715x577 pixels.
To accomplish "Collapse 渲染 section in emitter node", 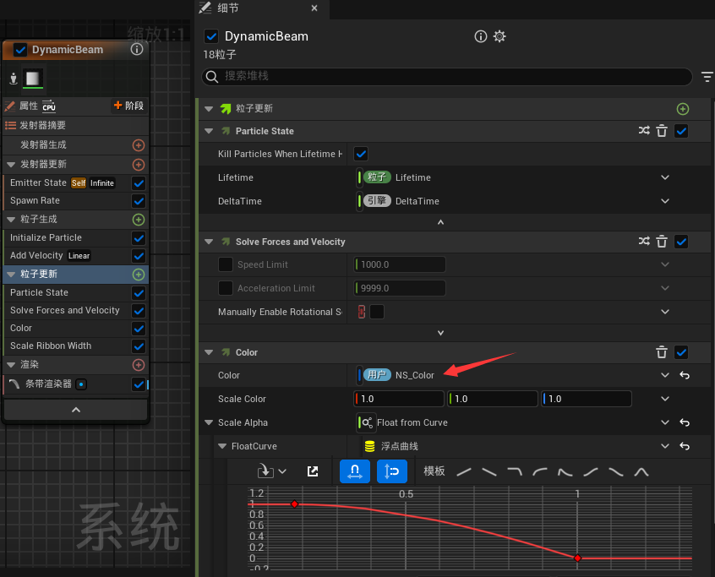I will (11, 365).
